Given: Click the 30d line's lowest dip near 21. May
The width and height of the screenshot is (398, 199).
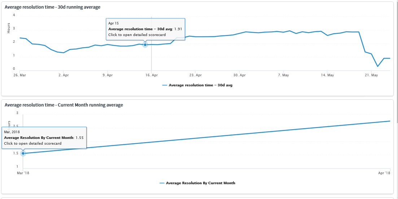Looking at the screenshot, I should [378, 66].
